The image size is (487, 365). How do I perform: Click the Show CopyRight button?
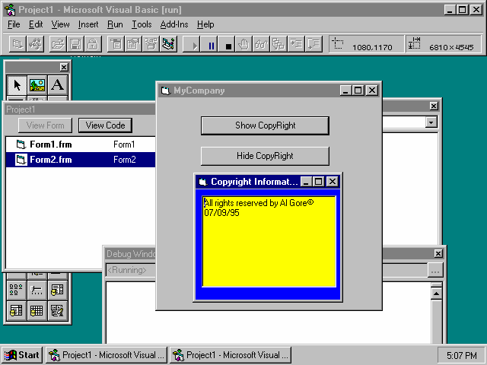(265, 125)
